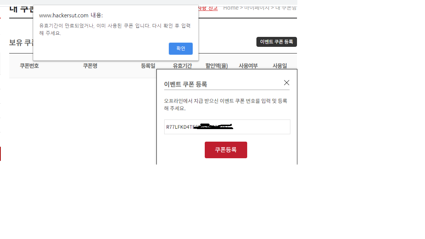Close the event coupon popup with X
Image resolution: width=425 pixels, height=239 pixels.
[x=287, y=83]
